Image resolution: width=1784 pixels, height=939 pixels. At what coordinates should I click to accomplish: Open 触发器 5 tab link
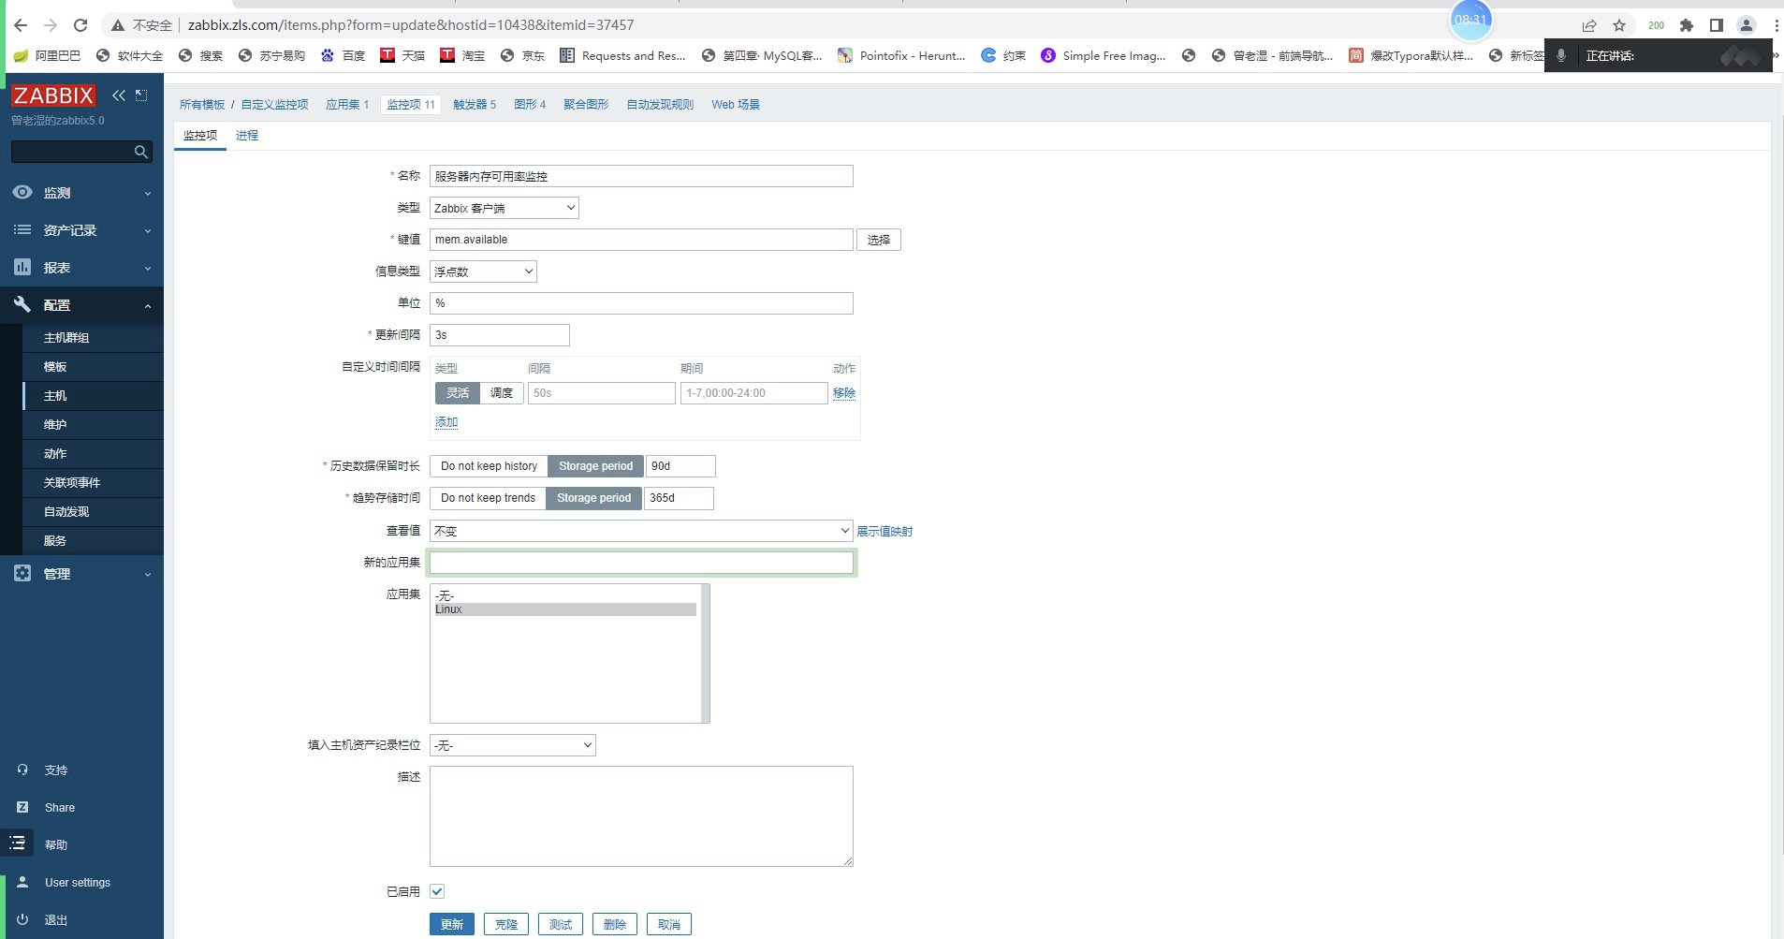475,105
